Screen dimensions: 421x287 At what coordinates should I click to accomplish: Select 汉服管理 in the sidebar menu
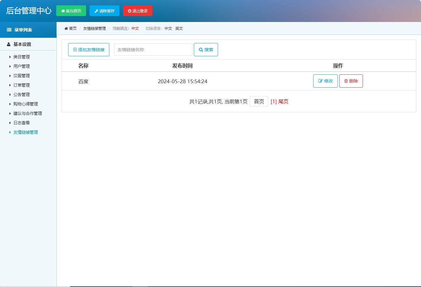coord(21,76)
